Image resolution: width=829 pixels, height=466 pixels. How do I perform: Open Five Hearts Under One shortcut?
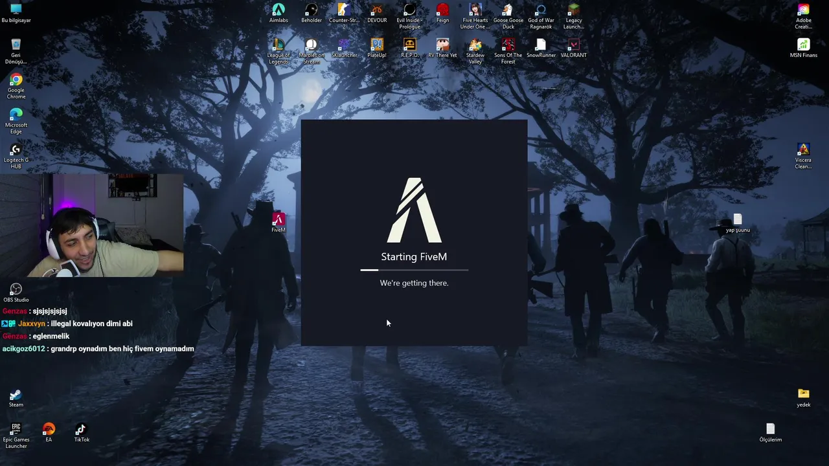[x=475, y=16]
